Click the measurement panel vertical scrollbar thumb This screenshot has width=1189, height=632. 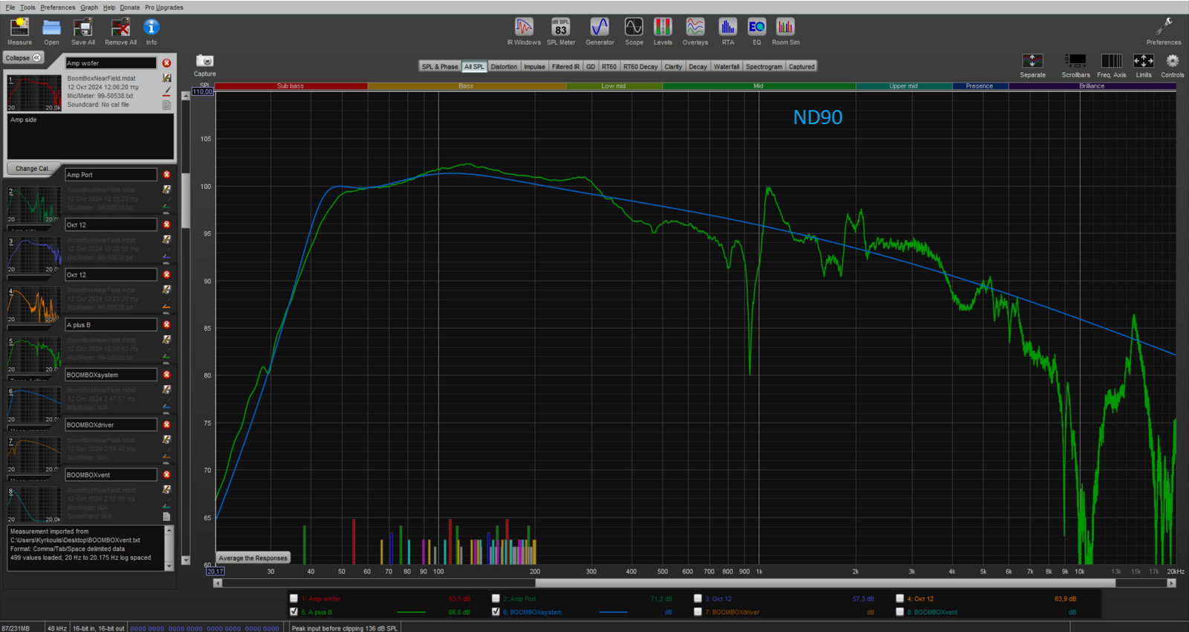pyautogui.click(x=186, y=201)
